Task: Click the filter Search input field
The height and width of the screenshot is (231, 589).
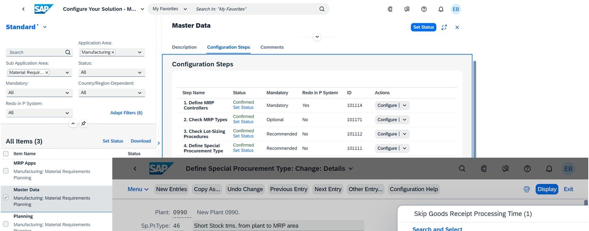Action: tap(36, 52)
